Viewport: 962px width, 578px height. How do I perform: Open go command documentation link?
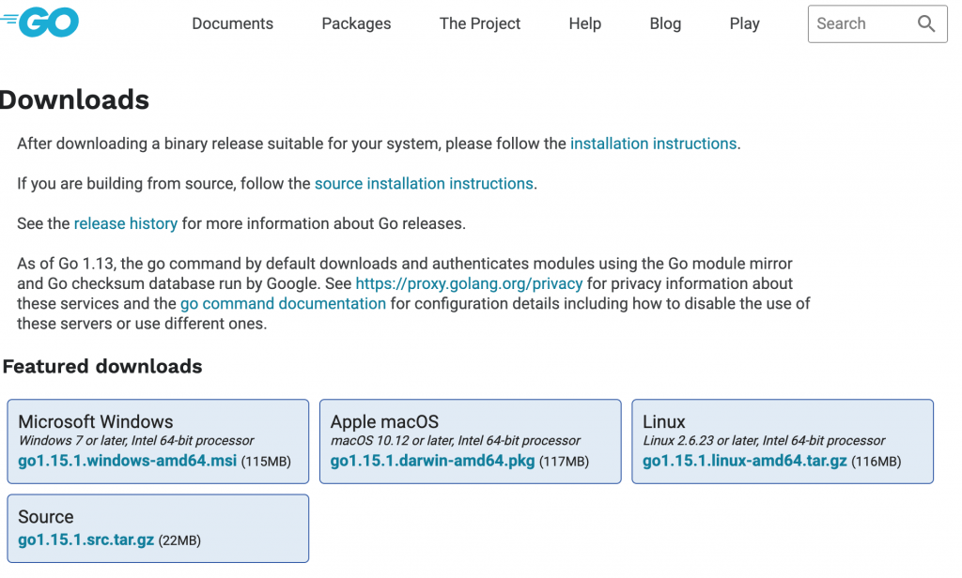click(283, 303)
